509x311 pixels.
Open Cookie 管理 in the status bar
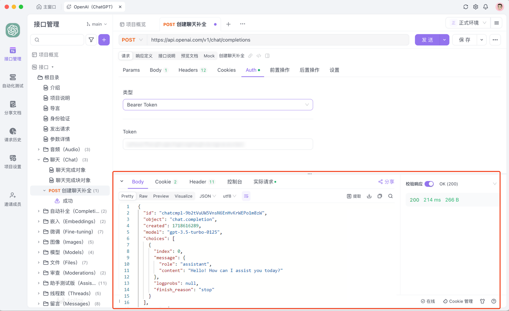458,301
